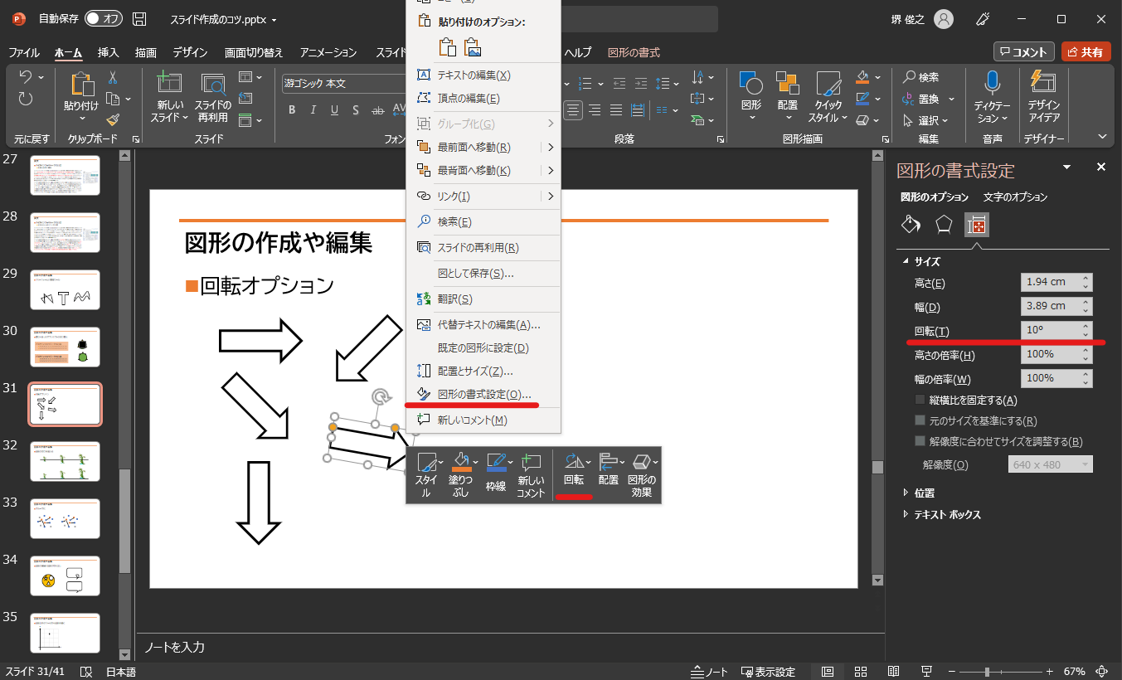Open the shape outline color pen in ribbon

(862, 99)
